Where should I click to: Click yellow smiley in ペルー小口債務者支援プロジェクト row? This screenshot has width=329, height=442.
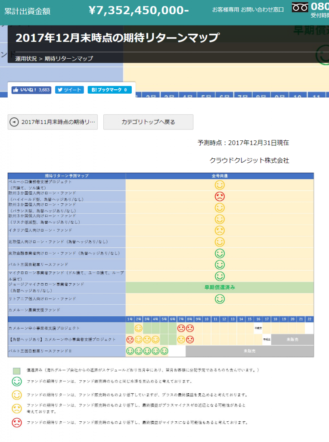click(220, 185)
